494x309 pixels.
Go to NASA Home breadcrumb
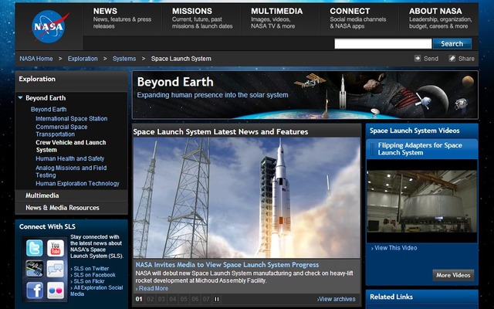(x=36, y=59)
